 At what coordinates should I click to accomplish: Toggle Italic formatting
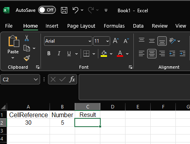click(x=59, y=53)
